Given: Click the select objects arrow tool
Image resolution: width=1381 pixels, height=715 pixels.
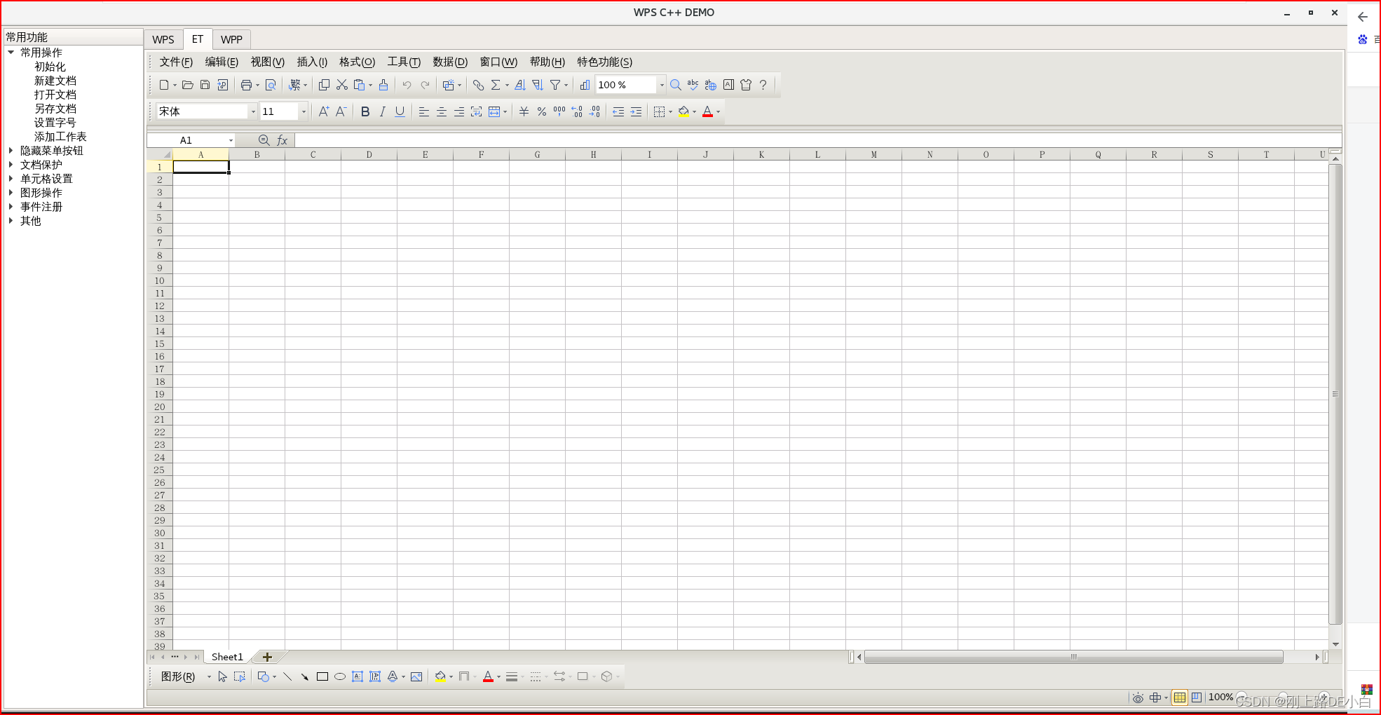Looking at the screenshot, I should coord(222,676).
